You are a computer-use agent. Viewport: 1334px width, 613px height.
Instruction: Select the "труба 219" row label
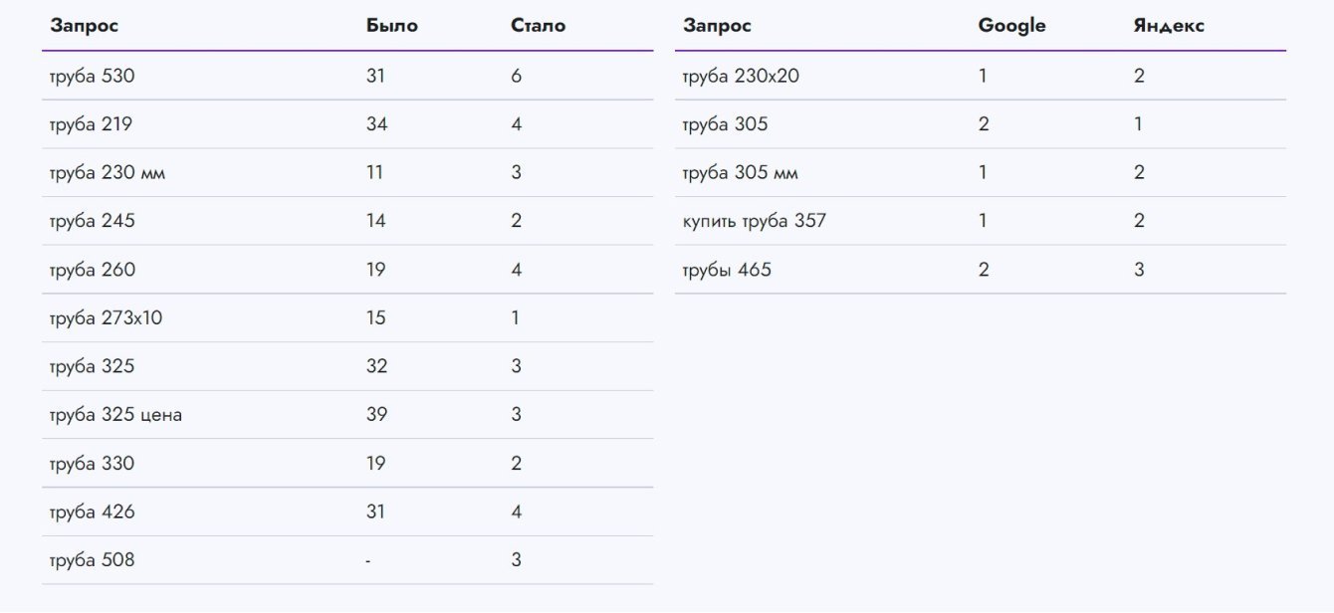91,124
